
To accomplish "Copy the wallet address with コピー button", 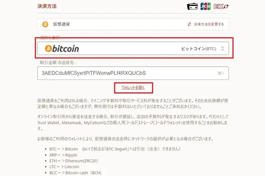I will (x=220, y=73).
